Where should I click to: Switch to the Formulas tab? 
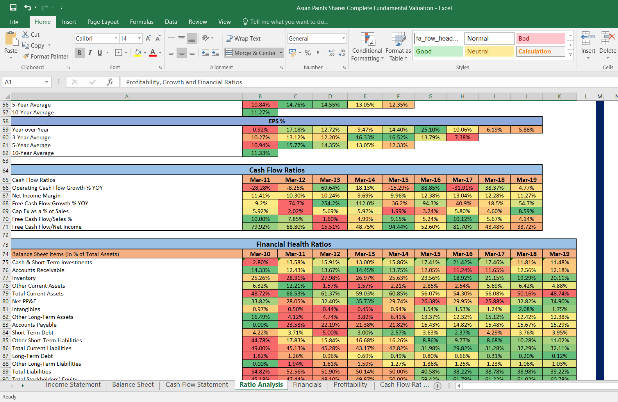click(142, 22)
